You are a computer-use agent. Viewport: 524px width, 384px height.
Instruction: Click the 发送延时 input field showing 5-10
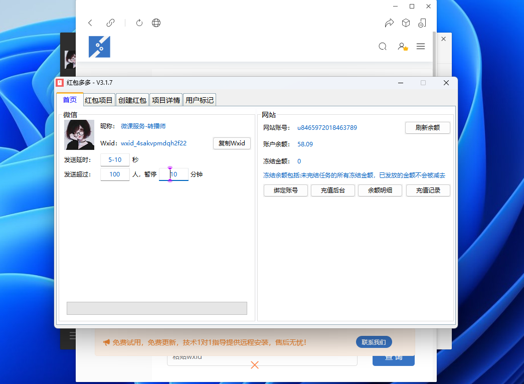tap(115, 160)
